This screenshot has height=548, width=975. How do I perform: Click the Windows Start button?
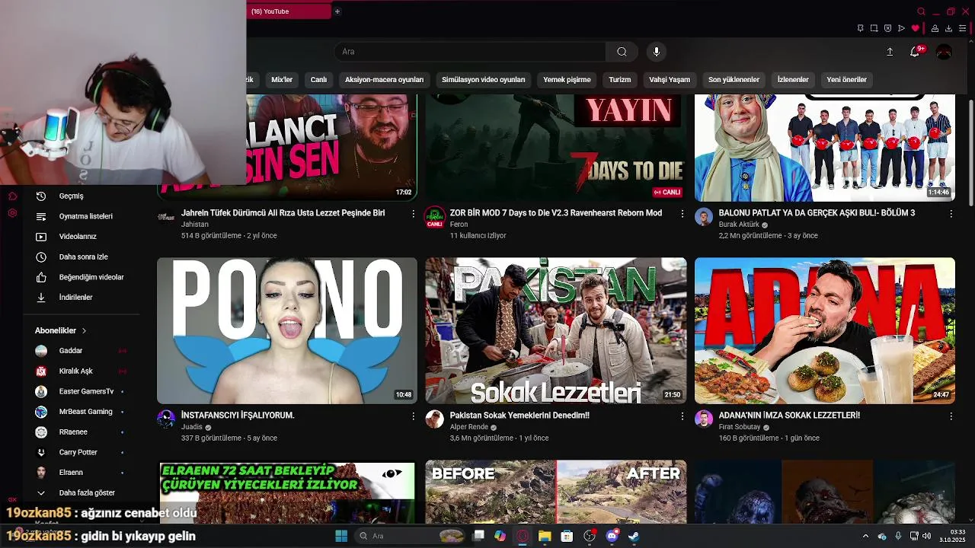coord(341,536)
